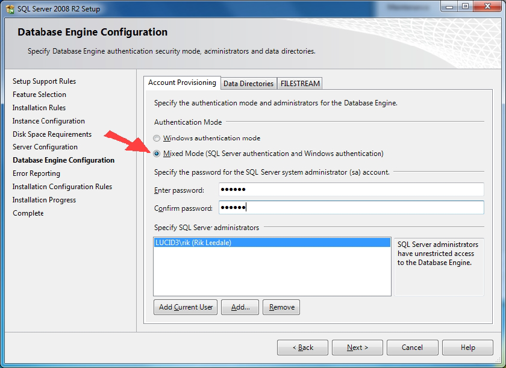Click Server Configuration step
Screen dimensions: 506x368
(x=45, y=147)
